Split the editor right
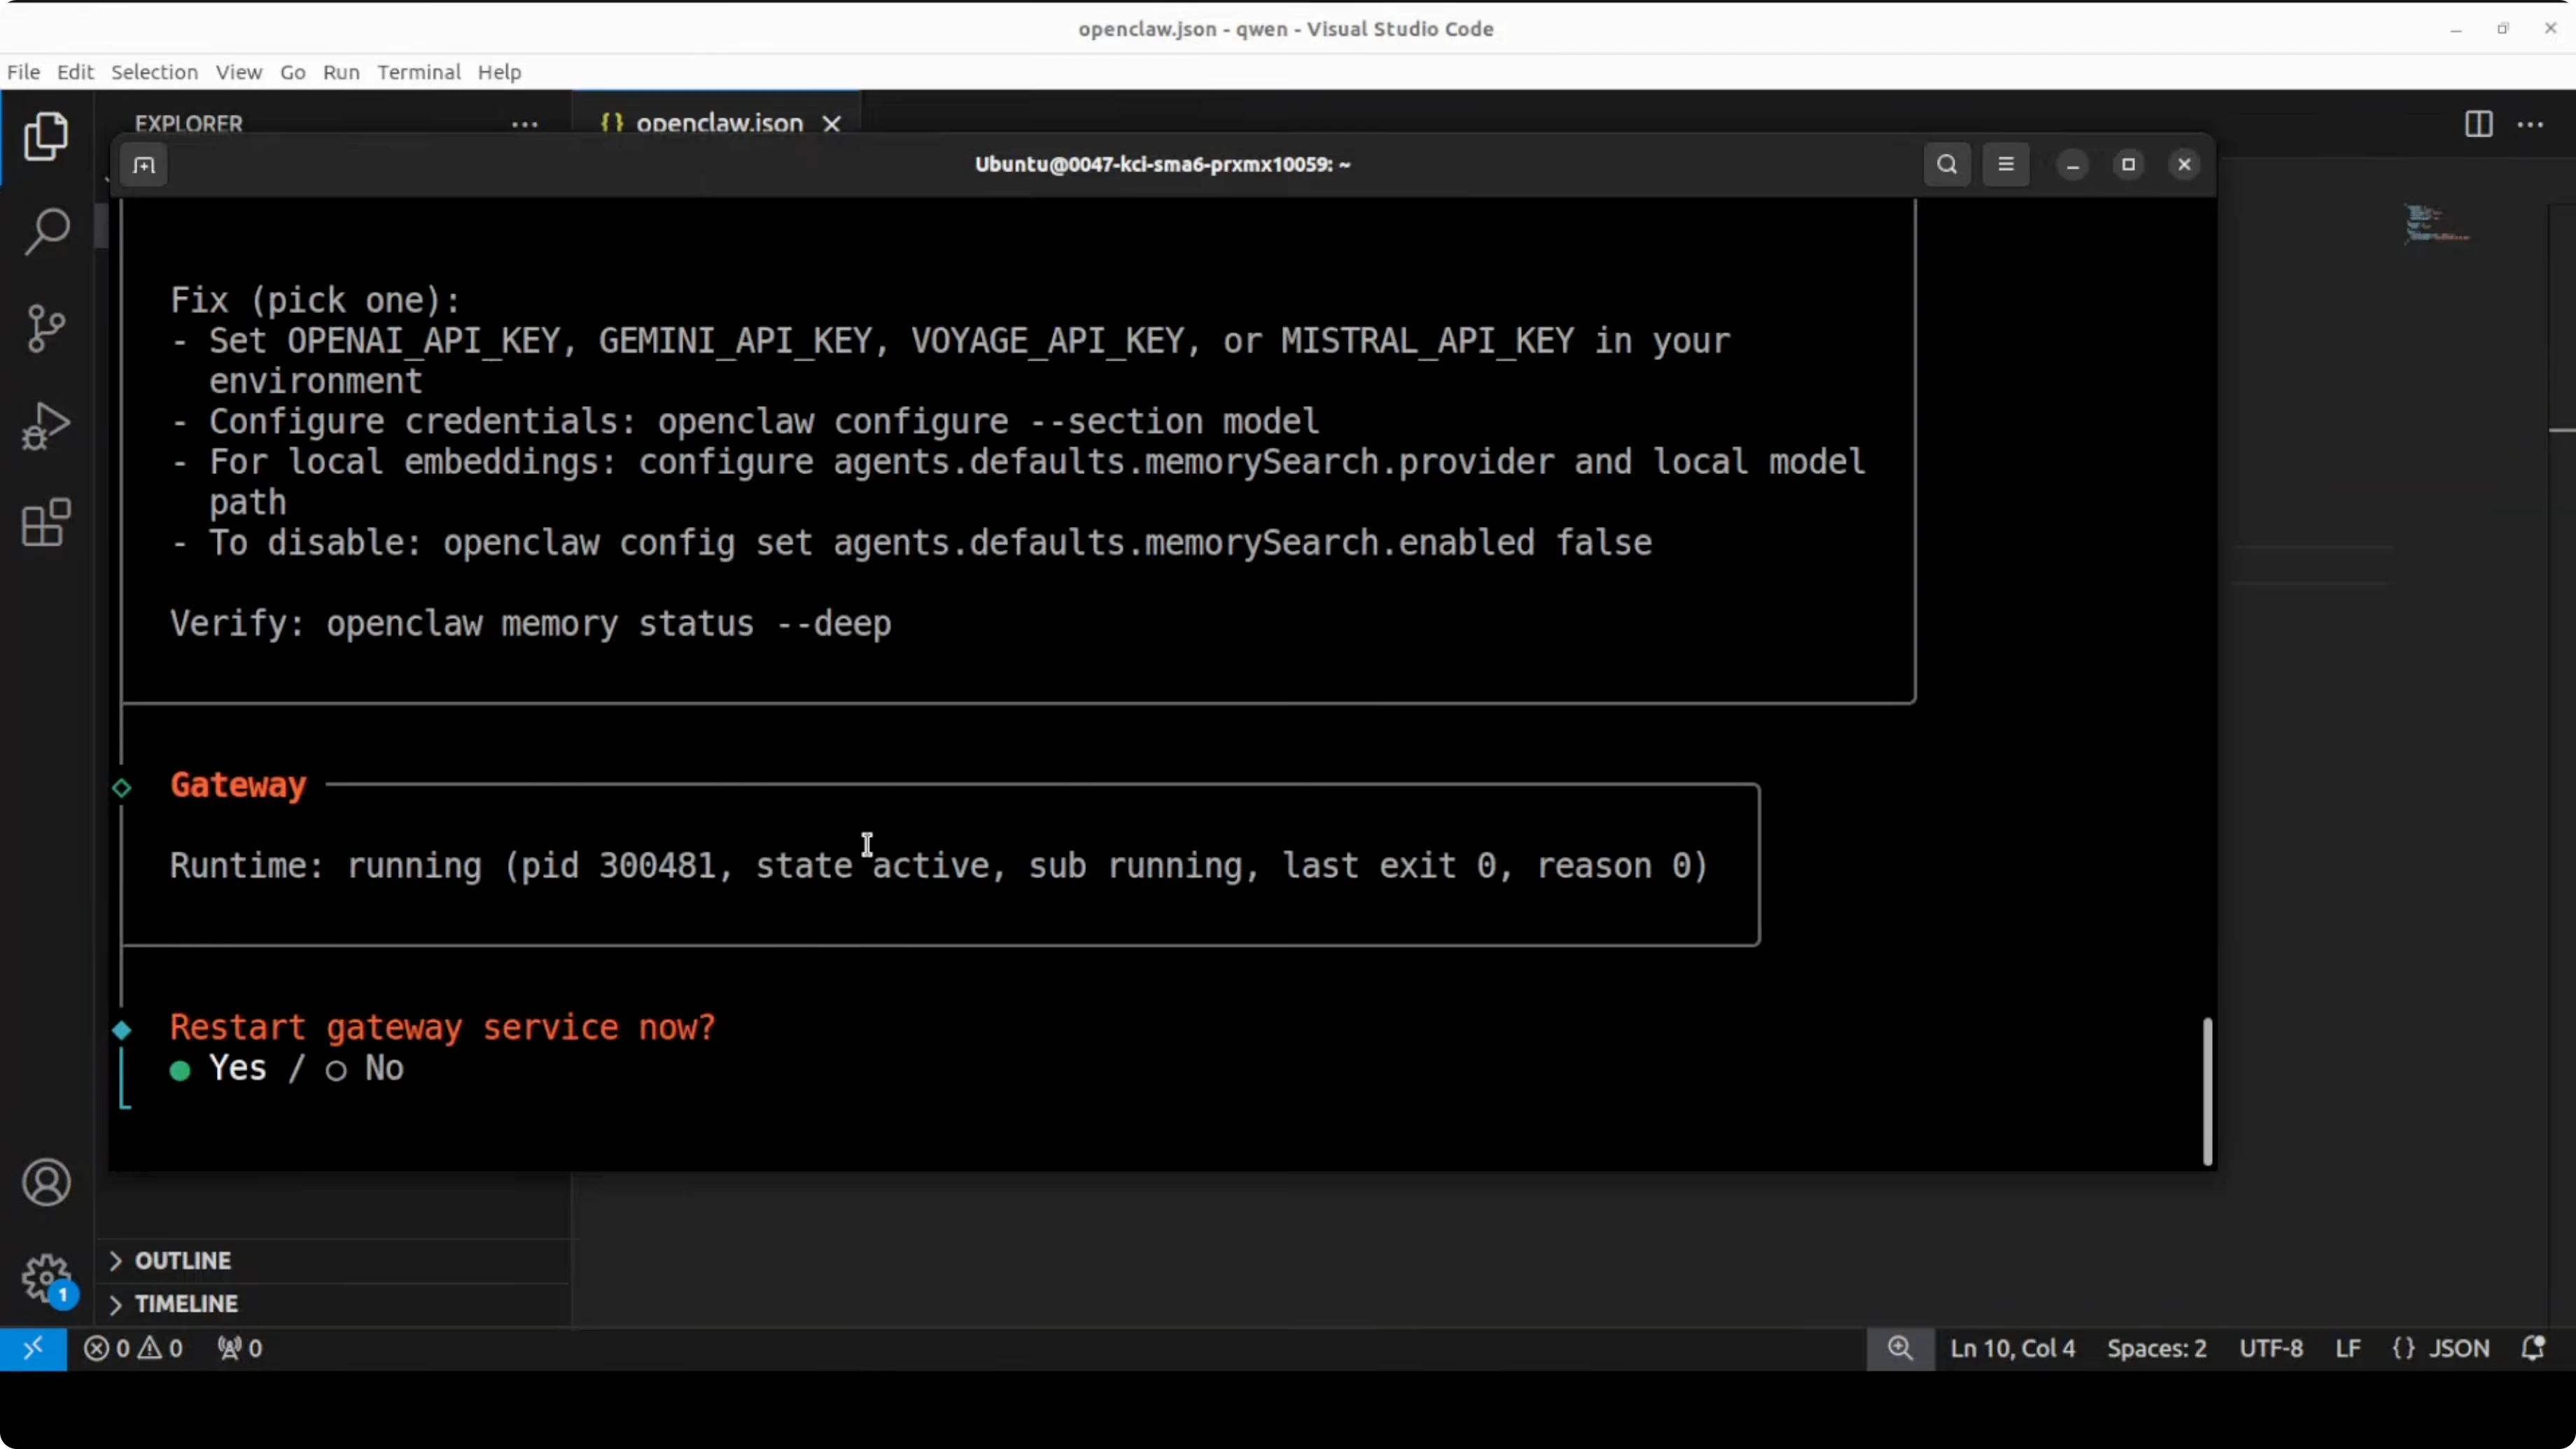 pos(2478,124)
